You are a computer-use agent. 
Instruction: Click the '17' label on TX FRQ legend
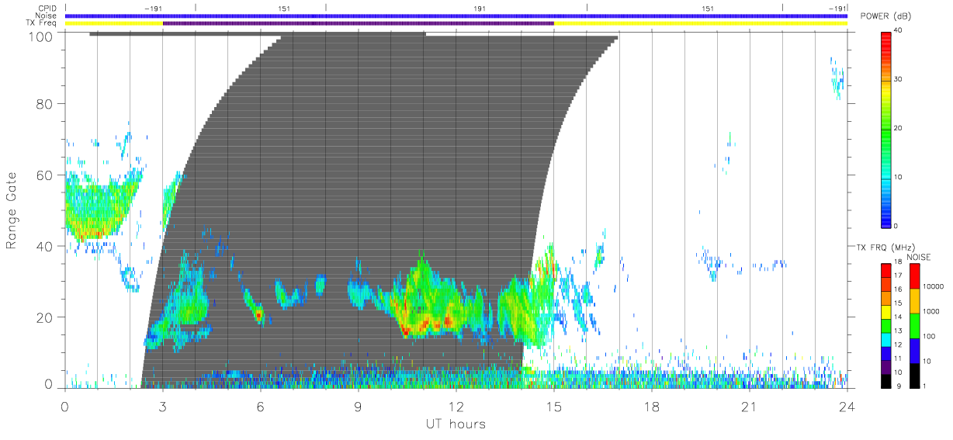[898, 275]
